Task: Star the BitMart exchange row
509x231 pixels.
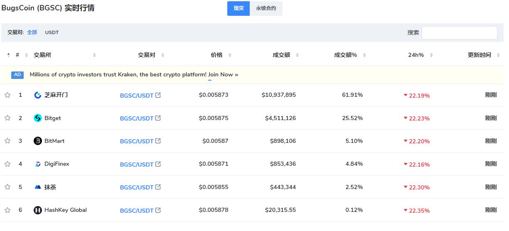Action: (7, 141)
